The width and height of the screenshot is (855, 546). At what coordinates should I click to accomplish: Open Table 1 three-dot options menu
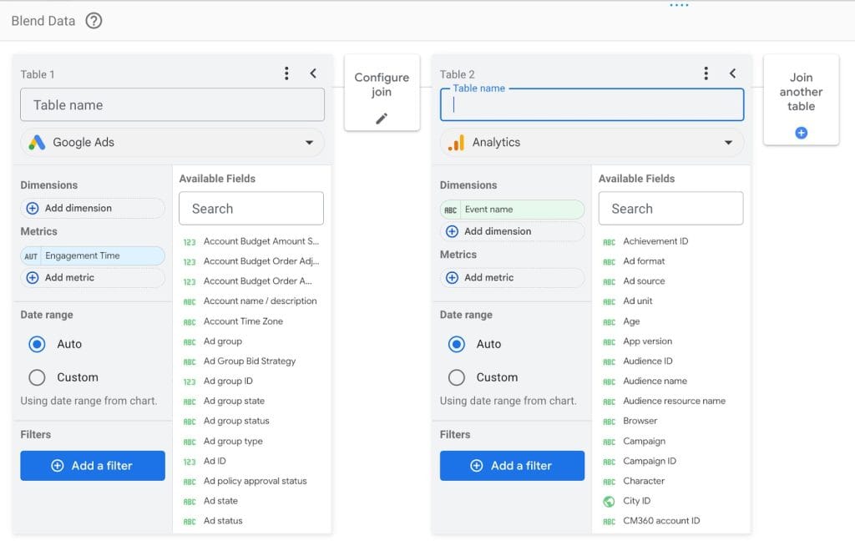click(x=286, y=73)
